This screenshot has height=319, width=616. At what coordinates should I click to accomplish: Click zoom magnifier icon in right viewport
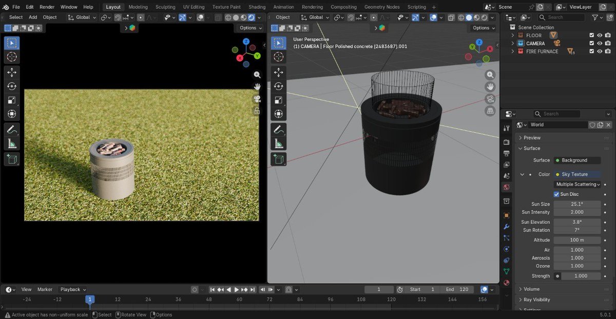pos(490,74)
